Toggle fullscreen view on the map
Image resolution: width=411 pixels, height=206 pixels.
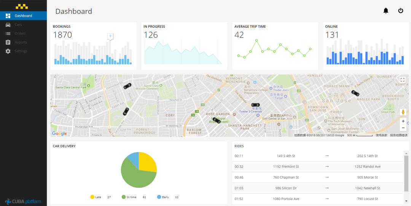403,80
